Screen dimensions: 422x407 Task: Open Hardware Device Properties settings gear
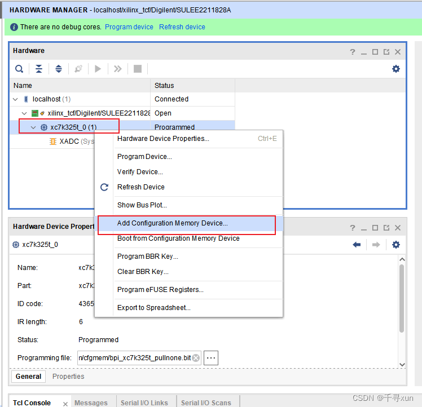tap(395, 245)
